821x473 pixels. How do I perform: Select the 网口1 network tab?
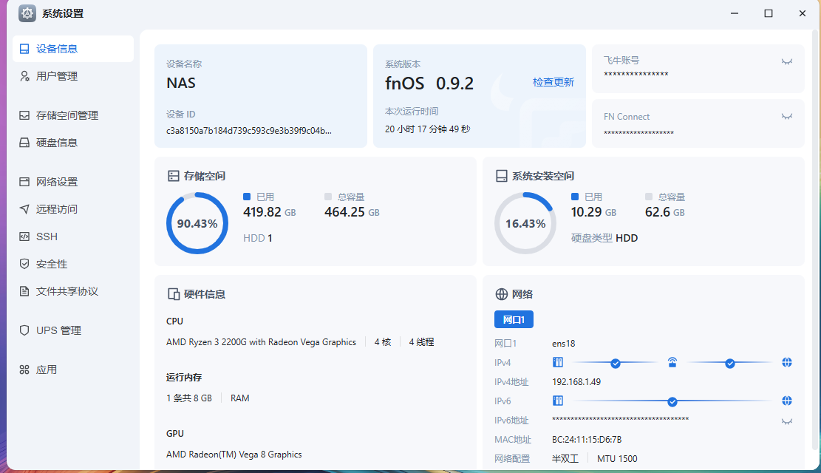pos(514,319)
